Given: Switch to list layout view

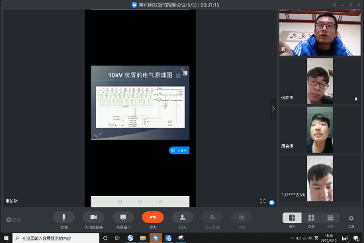Looking at the screenshot, I should tap(330, 218).
